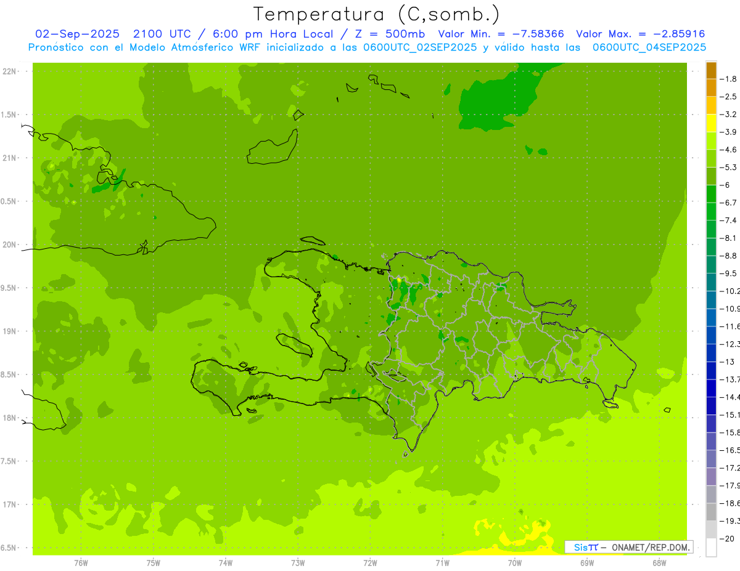Click '0600UTC_02SEP2025' initialization time text
This screenshot has height=571, width=740.
(420, 47)
